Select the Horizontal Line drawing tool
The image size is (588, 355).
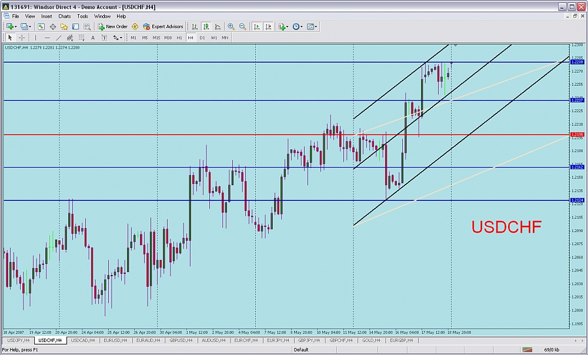(47, 38)
